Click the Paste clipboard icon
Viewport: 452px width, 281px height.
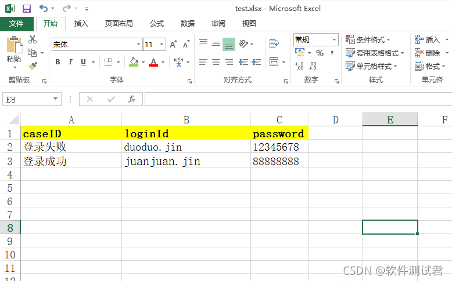(15, 45)
